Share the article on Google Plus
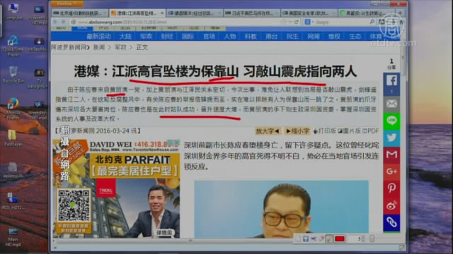This screenshot has height=254, width=453. [x=391, y=171]
